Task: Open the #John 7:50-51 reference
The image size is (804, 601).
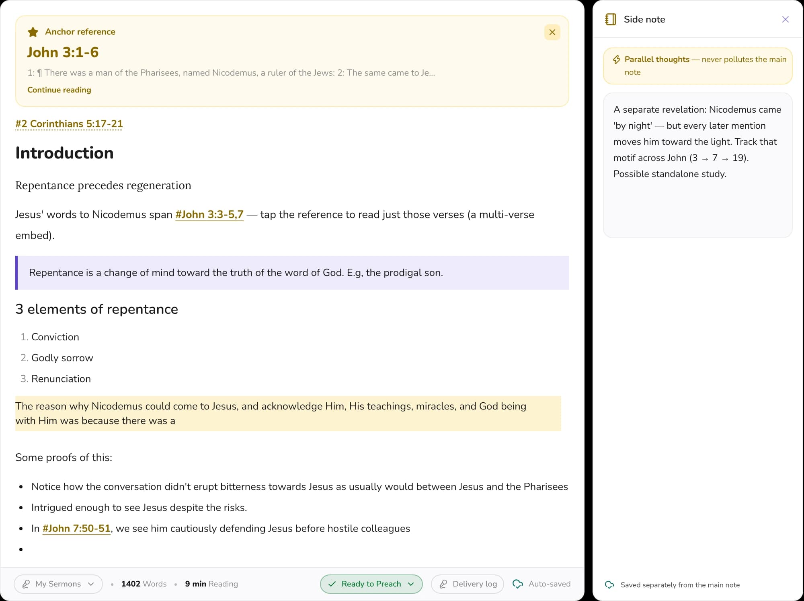Action: (x=76, y=528)
